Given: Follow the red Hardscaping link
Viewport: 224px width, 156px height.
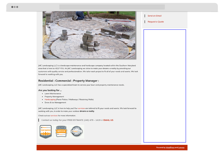Looking at the screenshot, I should pos(50,100).
